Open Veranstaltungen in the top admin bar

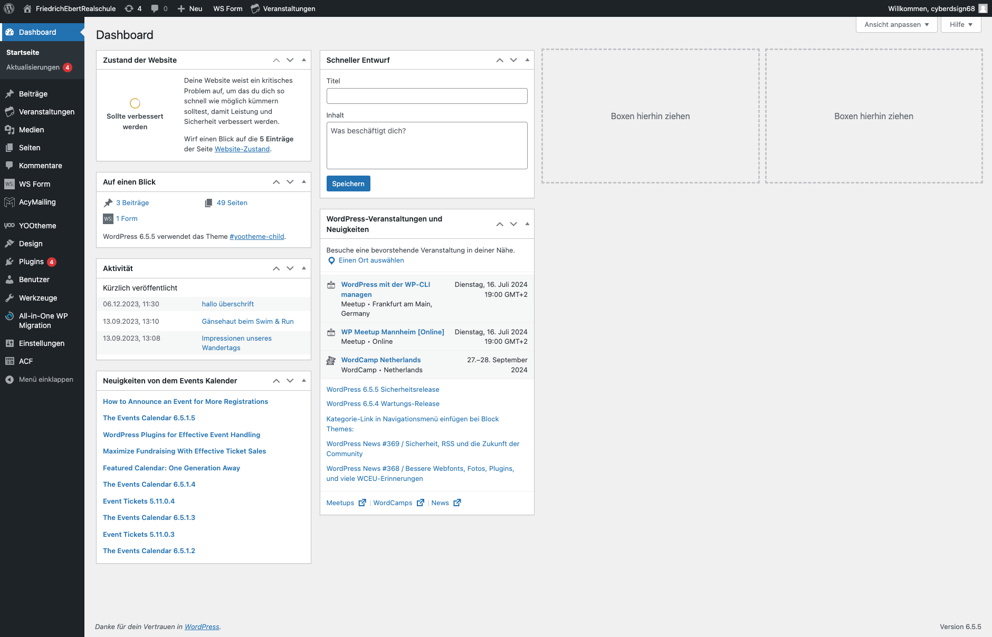click(283, 8)
